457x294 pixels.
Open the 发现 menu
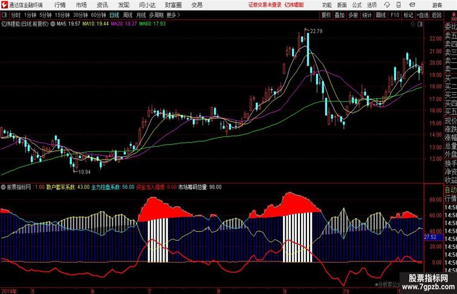coord(123,5)
